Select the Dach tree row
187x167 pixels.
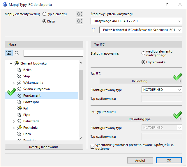coord(41,134)
